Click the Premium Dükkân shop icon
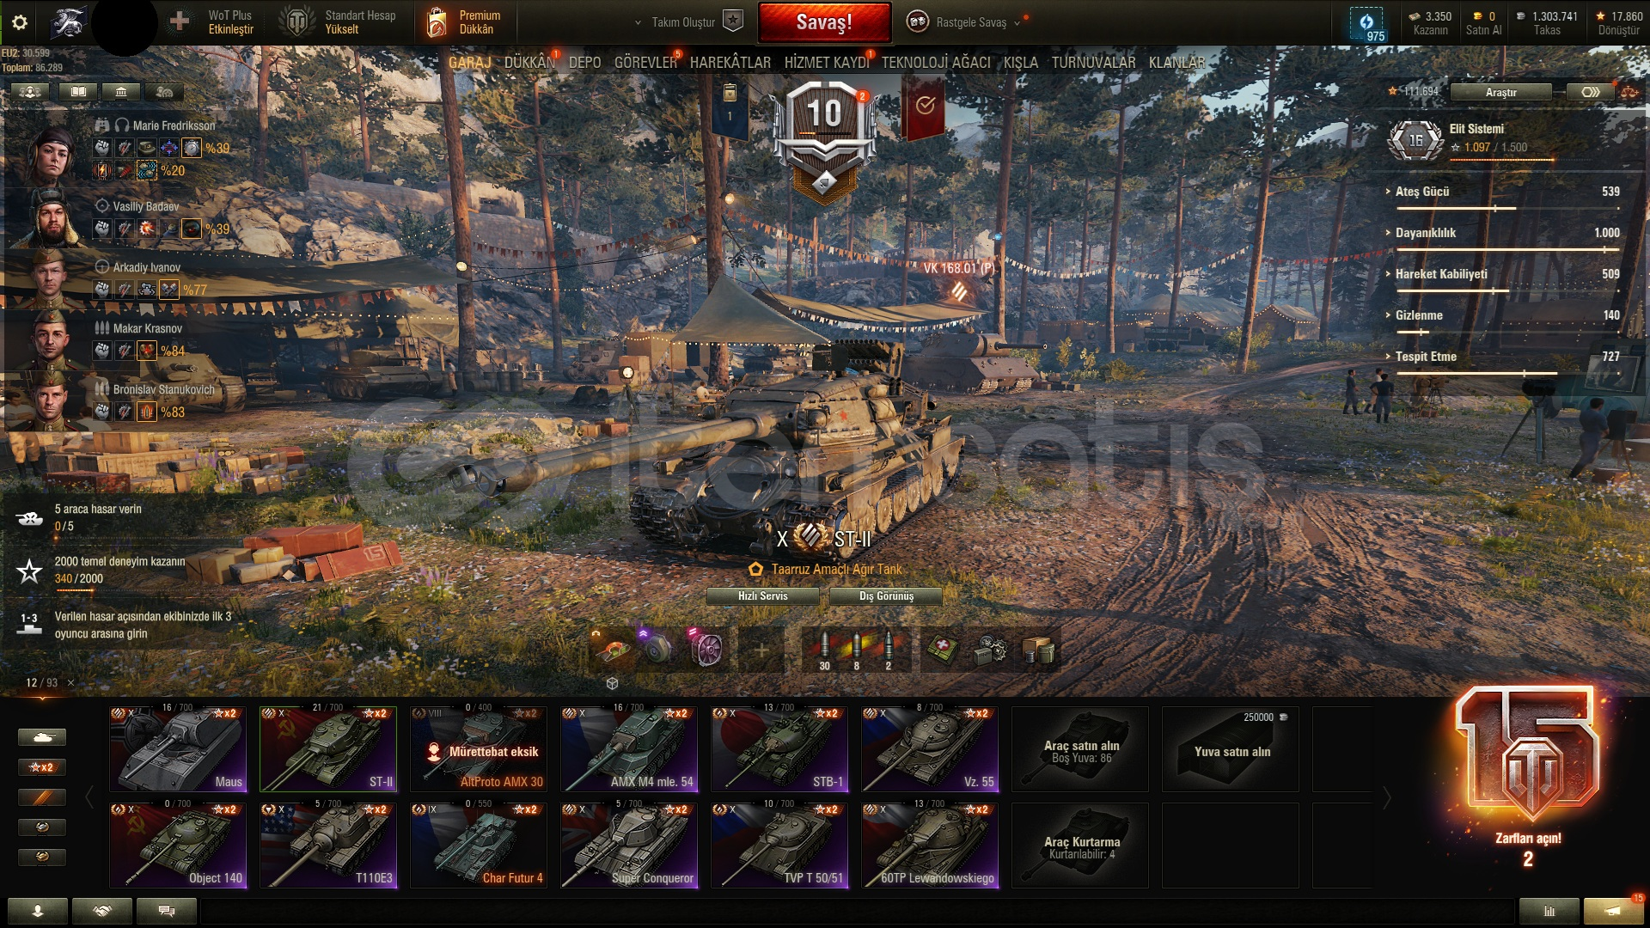Screen dimensions: 1650x928 (437, 22)
